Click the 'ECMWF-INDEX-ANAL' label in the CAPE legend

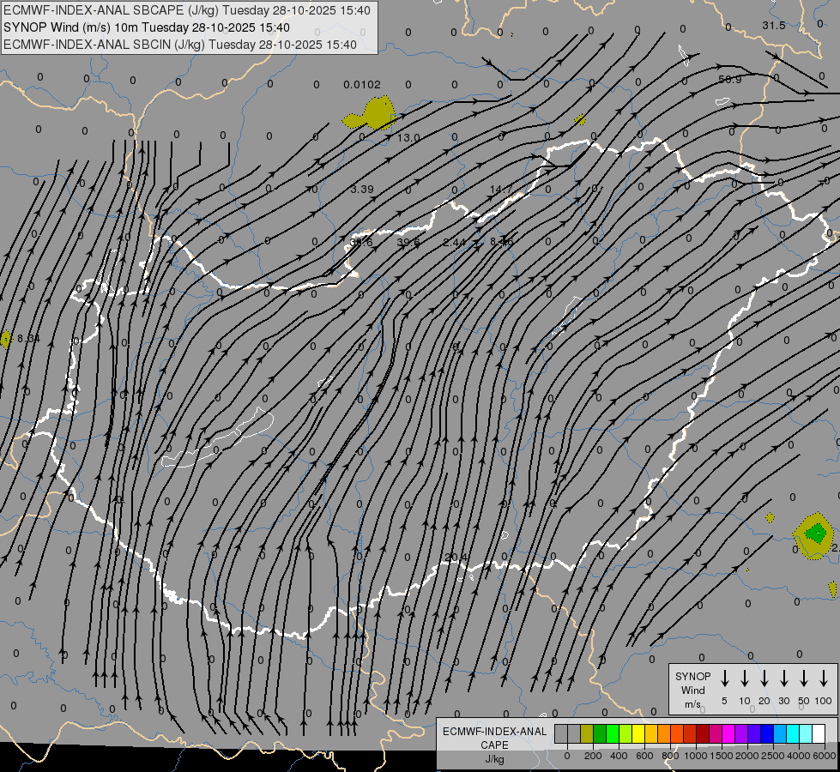494,732
